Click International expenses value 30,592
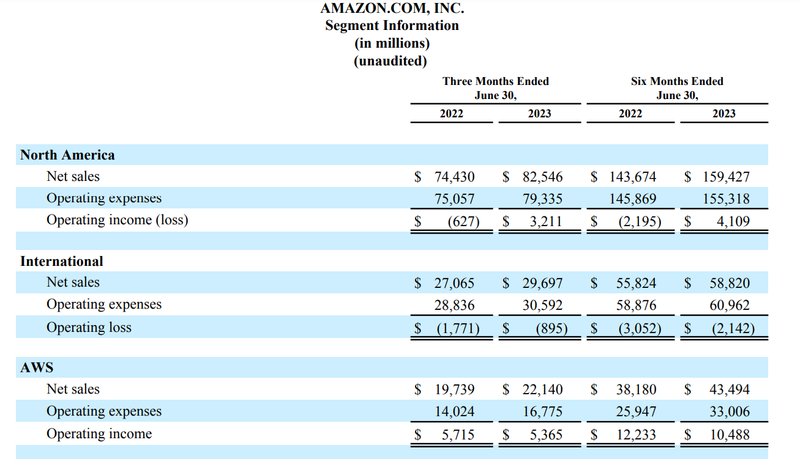Image resolution: width=800 pixels, height=459 pixels. click(542, 306)
